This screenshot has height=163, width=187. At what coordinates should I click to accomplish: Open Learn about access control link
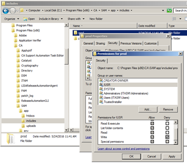tap(124, 149)
